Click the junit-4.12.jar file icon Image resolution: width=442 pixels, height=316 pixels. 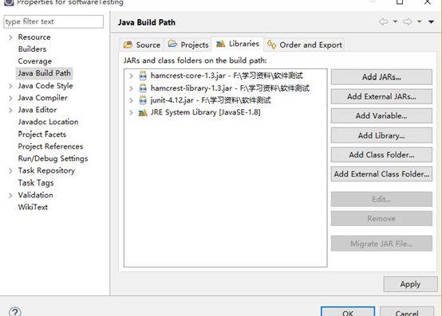[x=143, y=100]
